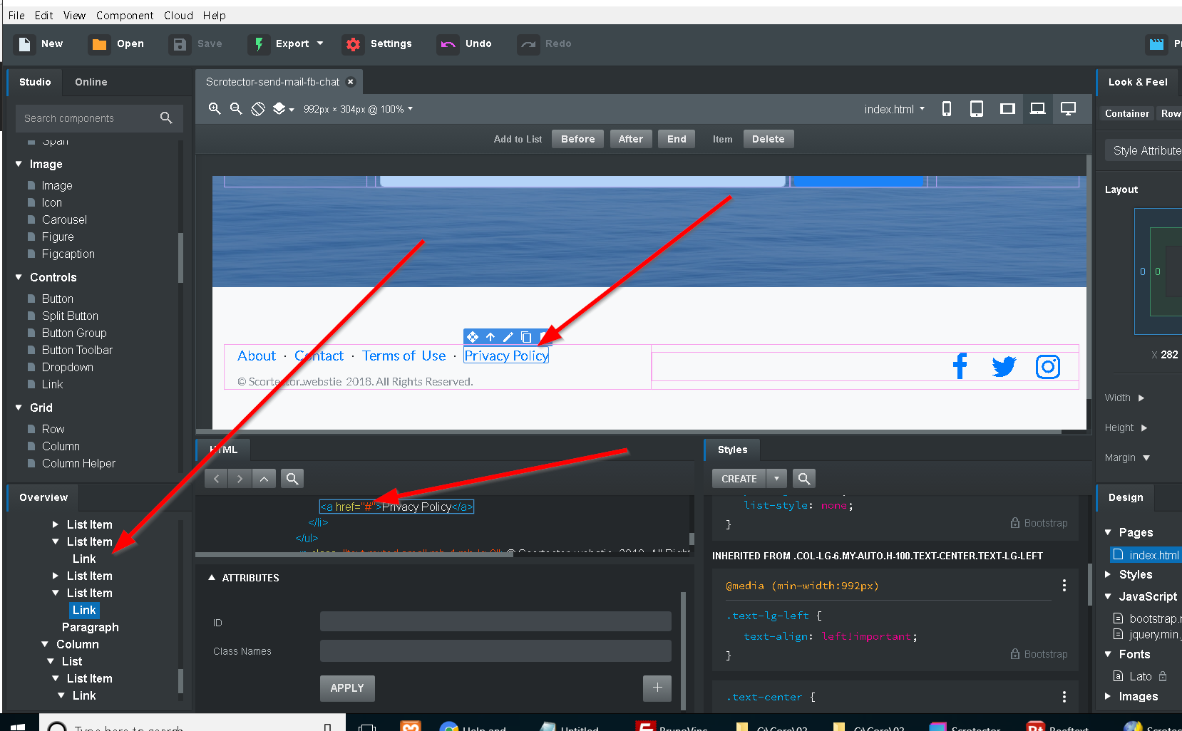
Task: Collapse the Controls component group
Action: click(x=19, y=277)
